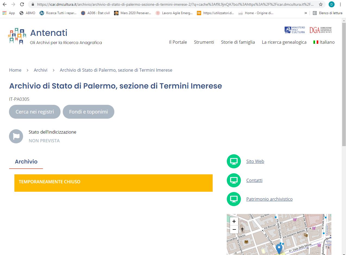
Task: Open the Contatti link
Action: click(x=254, y=180)
